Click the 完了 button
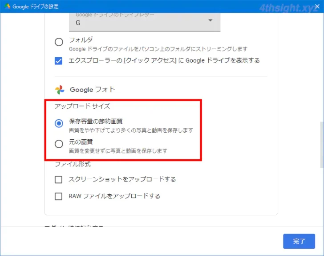 [299, 241]
